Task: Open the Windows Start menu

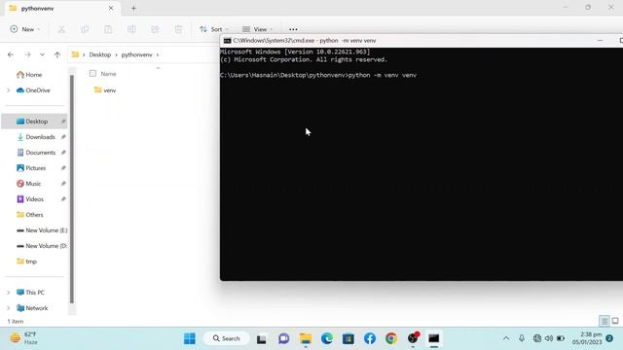Action: click(190, 338)
